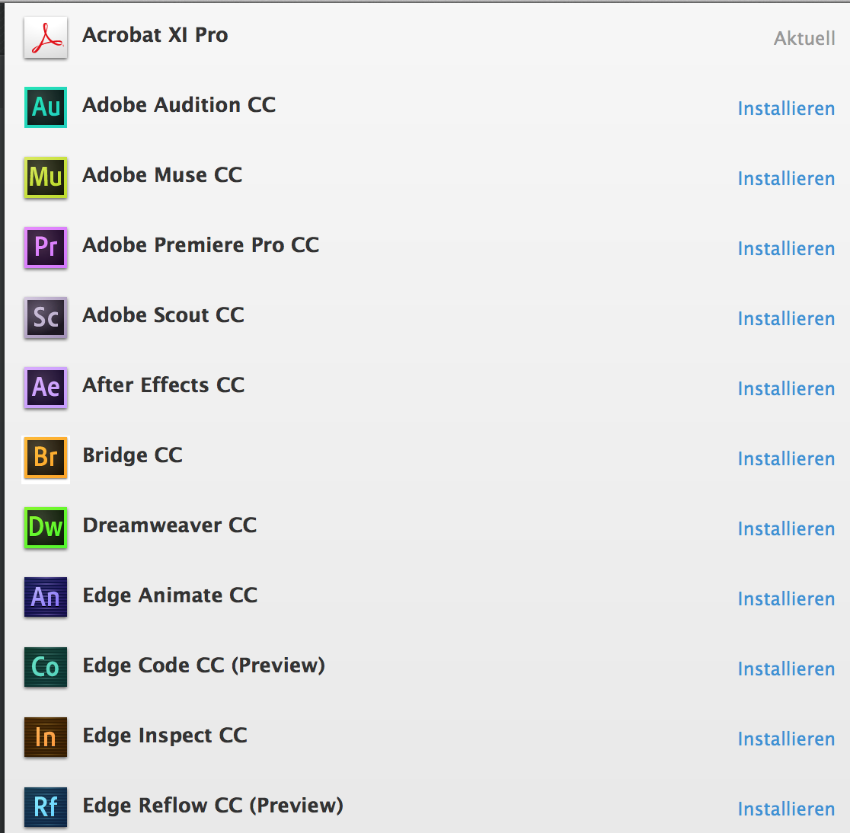Screen dimensions: 850x833
Task: Click Installieren for Adobe Muse CC
Action: [786, 179]
